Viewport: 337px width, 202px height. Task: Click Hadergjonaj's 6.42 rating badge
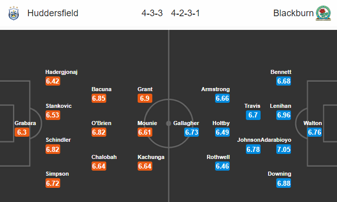point(53,81)
